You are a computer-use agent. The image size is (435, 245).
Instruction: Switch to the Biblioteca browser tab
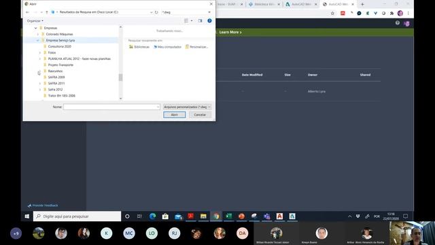pyautogui.click(x=264, y=5)
